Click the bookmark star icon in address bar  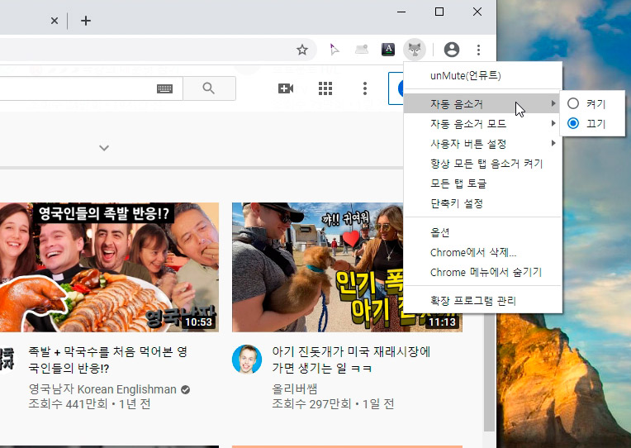click(x=301, y=50)
